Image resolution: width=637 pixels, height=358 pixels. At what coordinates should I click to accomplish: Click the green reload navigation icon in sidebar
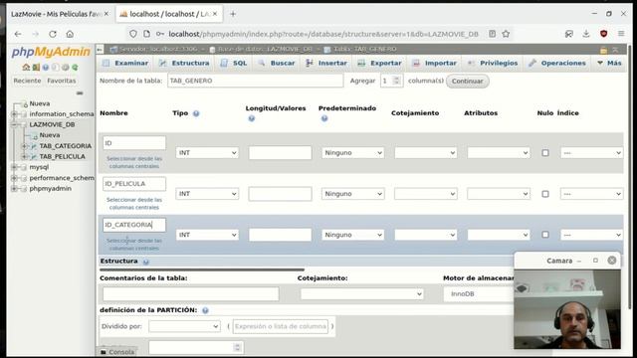click(x=75, y=67)
